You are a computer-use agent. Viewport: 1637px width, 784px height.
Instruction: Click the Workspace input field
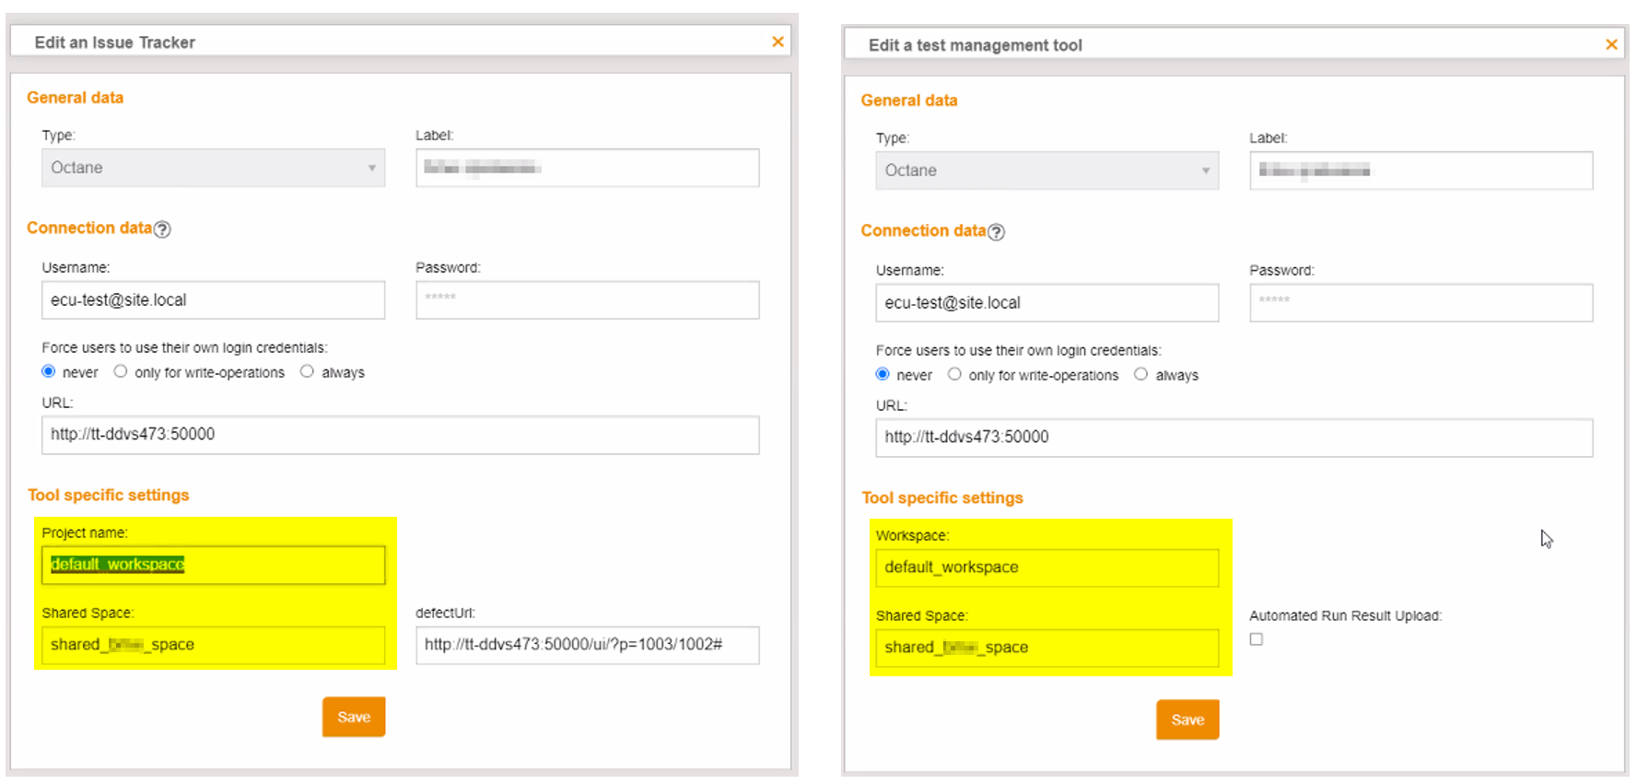pos(1047,568)
